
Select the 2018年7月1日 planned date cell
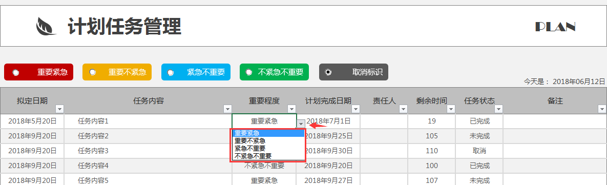(x=328, y=121)
